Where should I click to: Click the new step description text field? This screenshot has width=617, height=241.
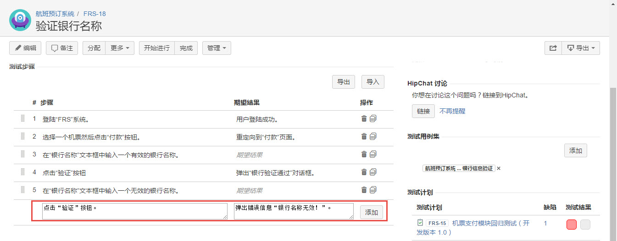pos(134,211)
